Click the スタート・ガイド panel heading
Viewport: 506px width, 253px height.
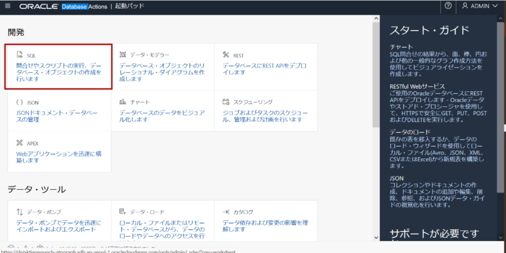pos(429,30)
